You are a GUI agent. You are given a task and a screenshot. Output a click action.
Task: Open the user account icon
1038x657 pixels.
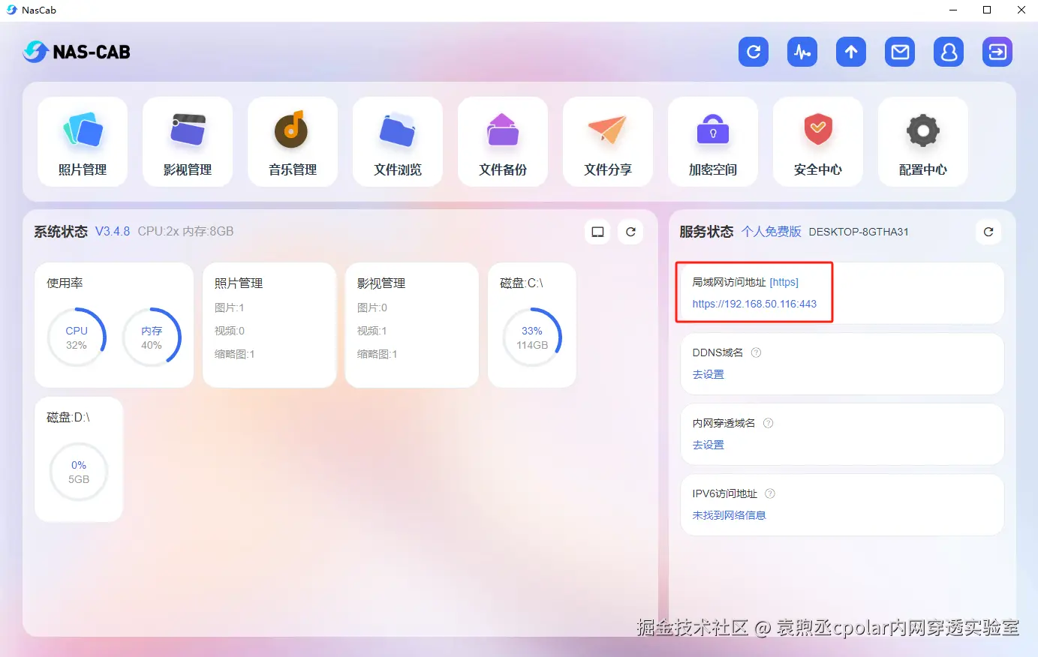(x=949, y=52)
